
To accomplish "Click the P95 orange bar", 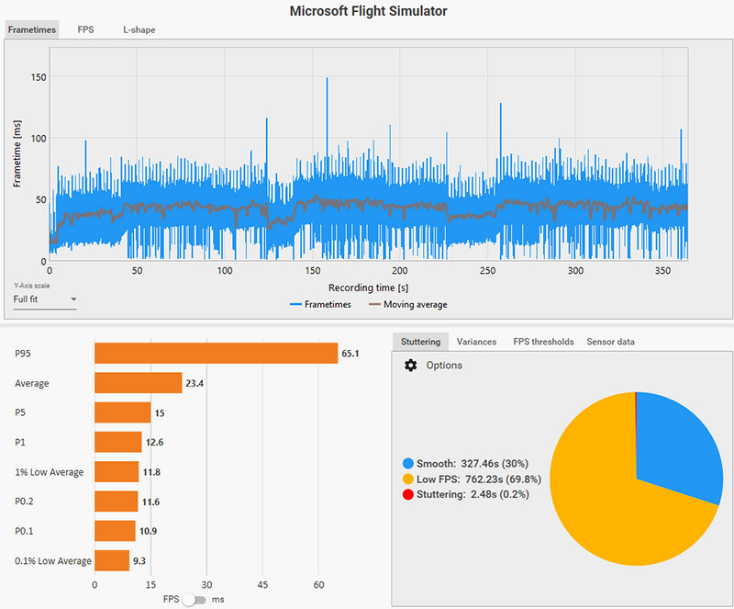I will pos(217,353).
